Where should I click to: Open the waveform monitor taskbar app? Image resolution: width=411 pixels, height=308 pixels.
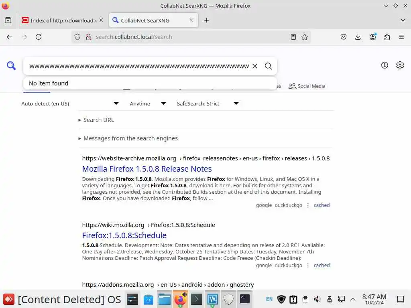click(213, 299)
